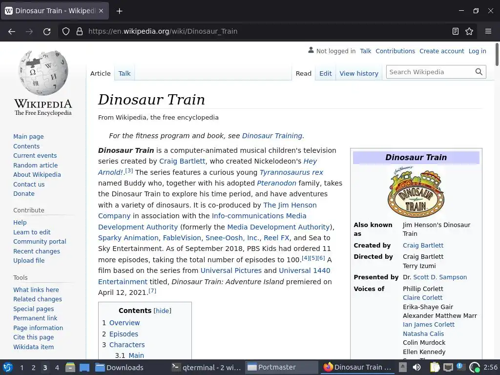Open the Edit tab
500x375 pixels.
pos(326,73)
